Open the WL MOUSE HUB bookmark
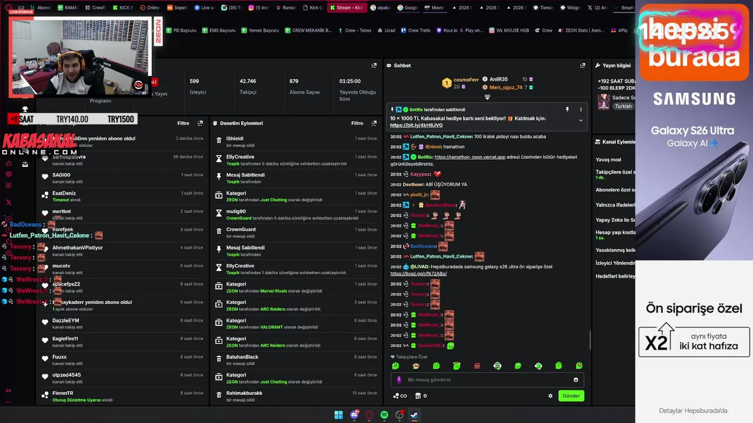The height and width of the screenshot is (423, 753). [509, 31]
